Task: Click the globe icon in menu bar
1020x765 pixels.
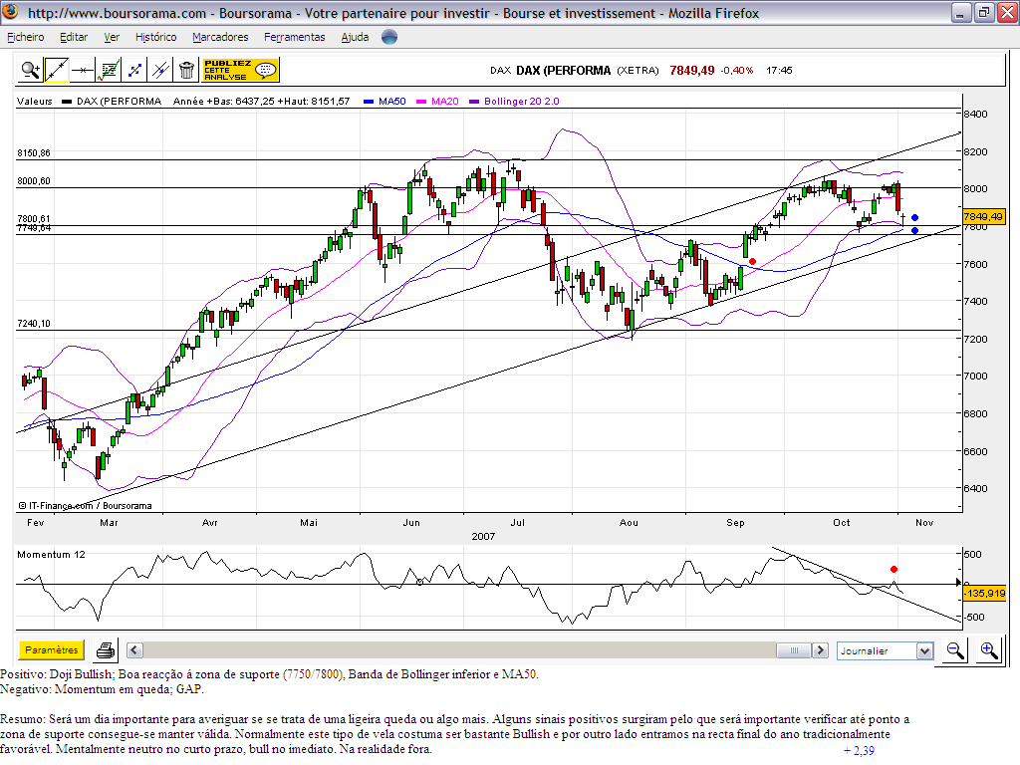Action: coord(389,37)
